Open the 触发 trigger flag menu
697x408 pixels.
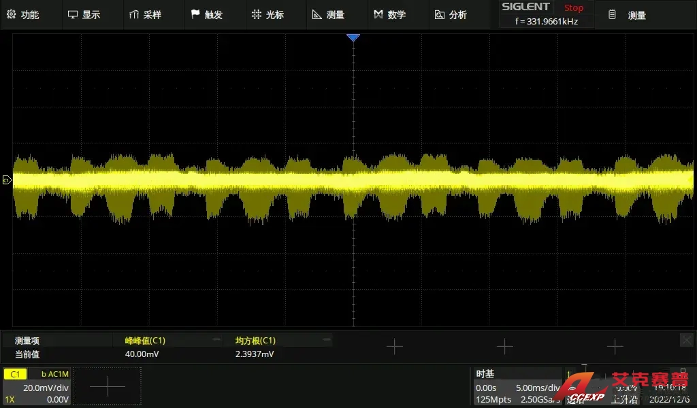coord(206,14)
